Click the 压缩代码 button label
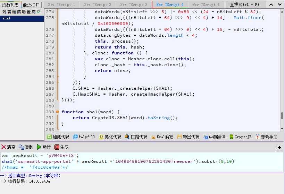The height and width of the screenshot is (194, 285). pos(139,137)
